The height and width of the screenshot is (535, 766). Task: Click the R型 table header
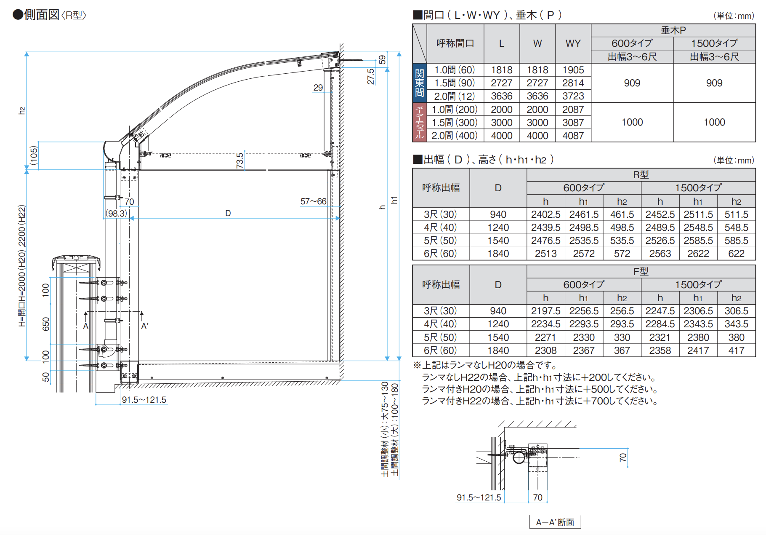(x=641, y=175)
